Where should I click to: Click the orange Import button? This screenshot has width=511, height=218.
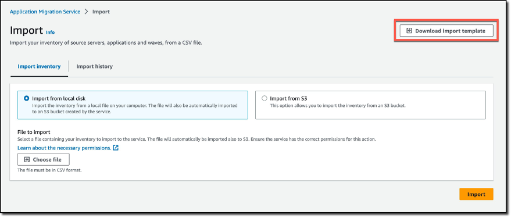[x=476, y=194]
